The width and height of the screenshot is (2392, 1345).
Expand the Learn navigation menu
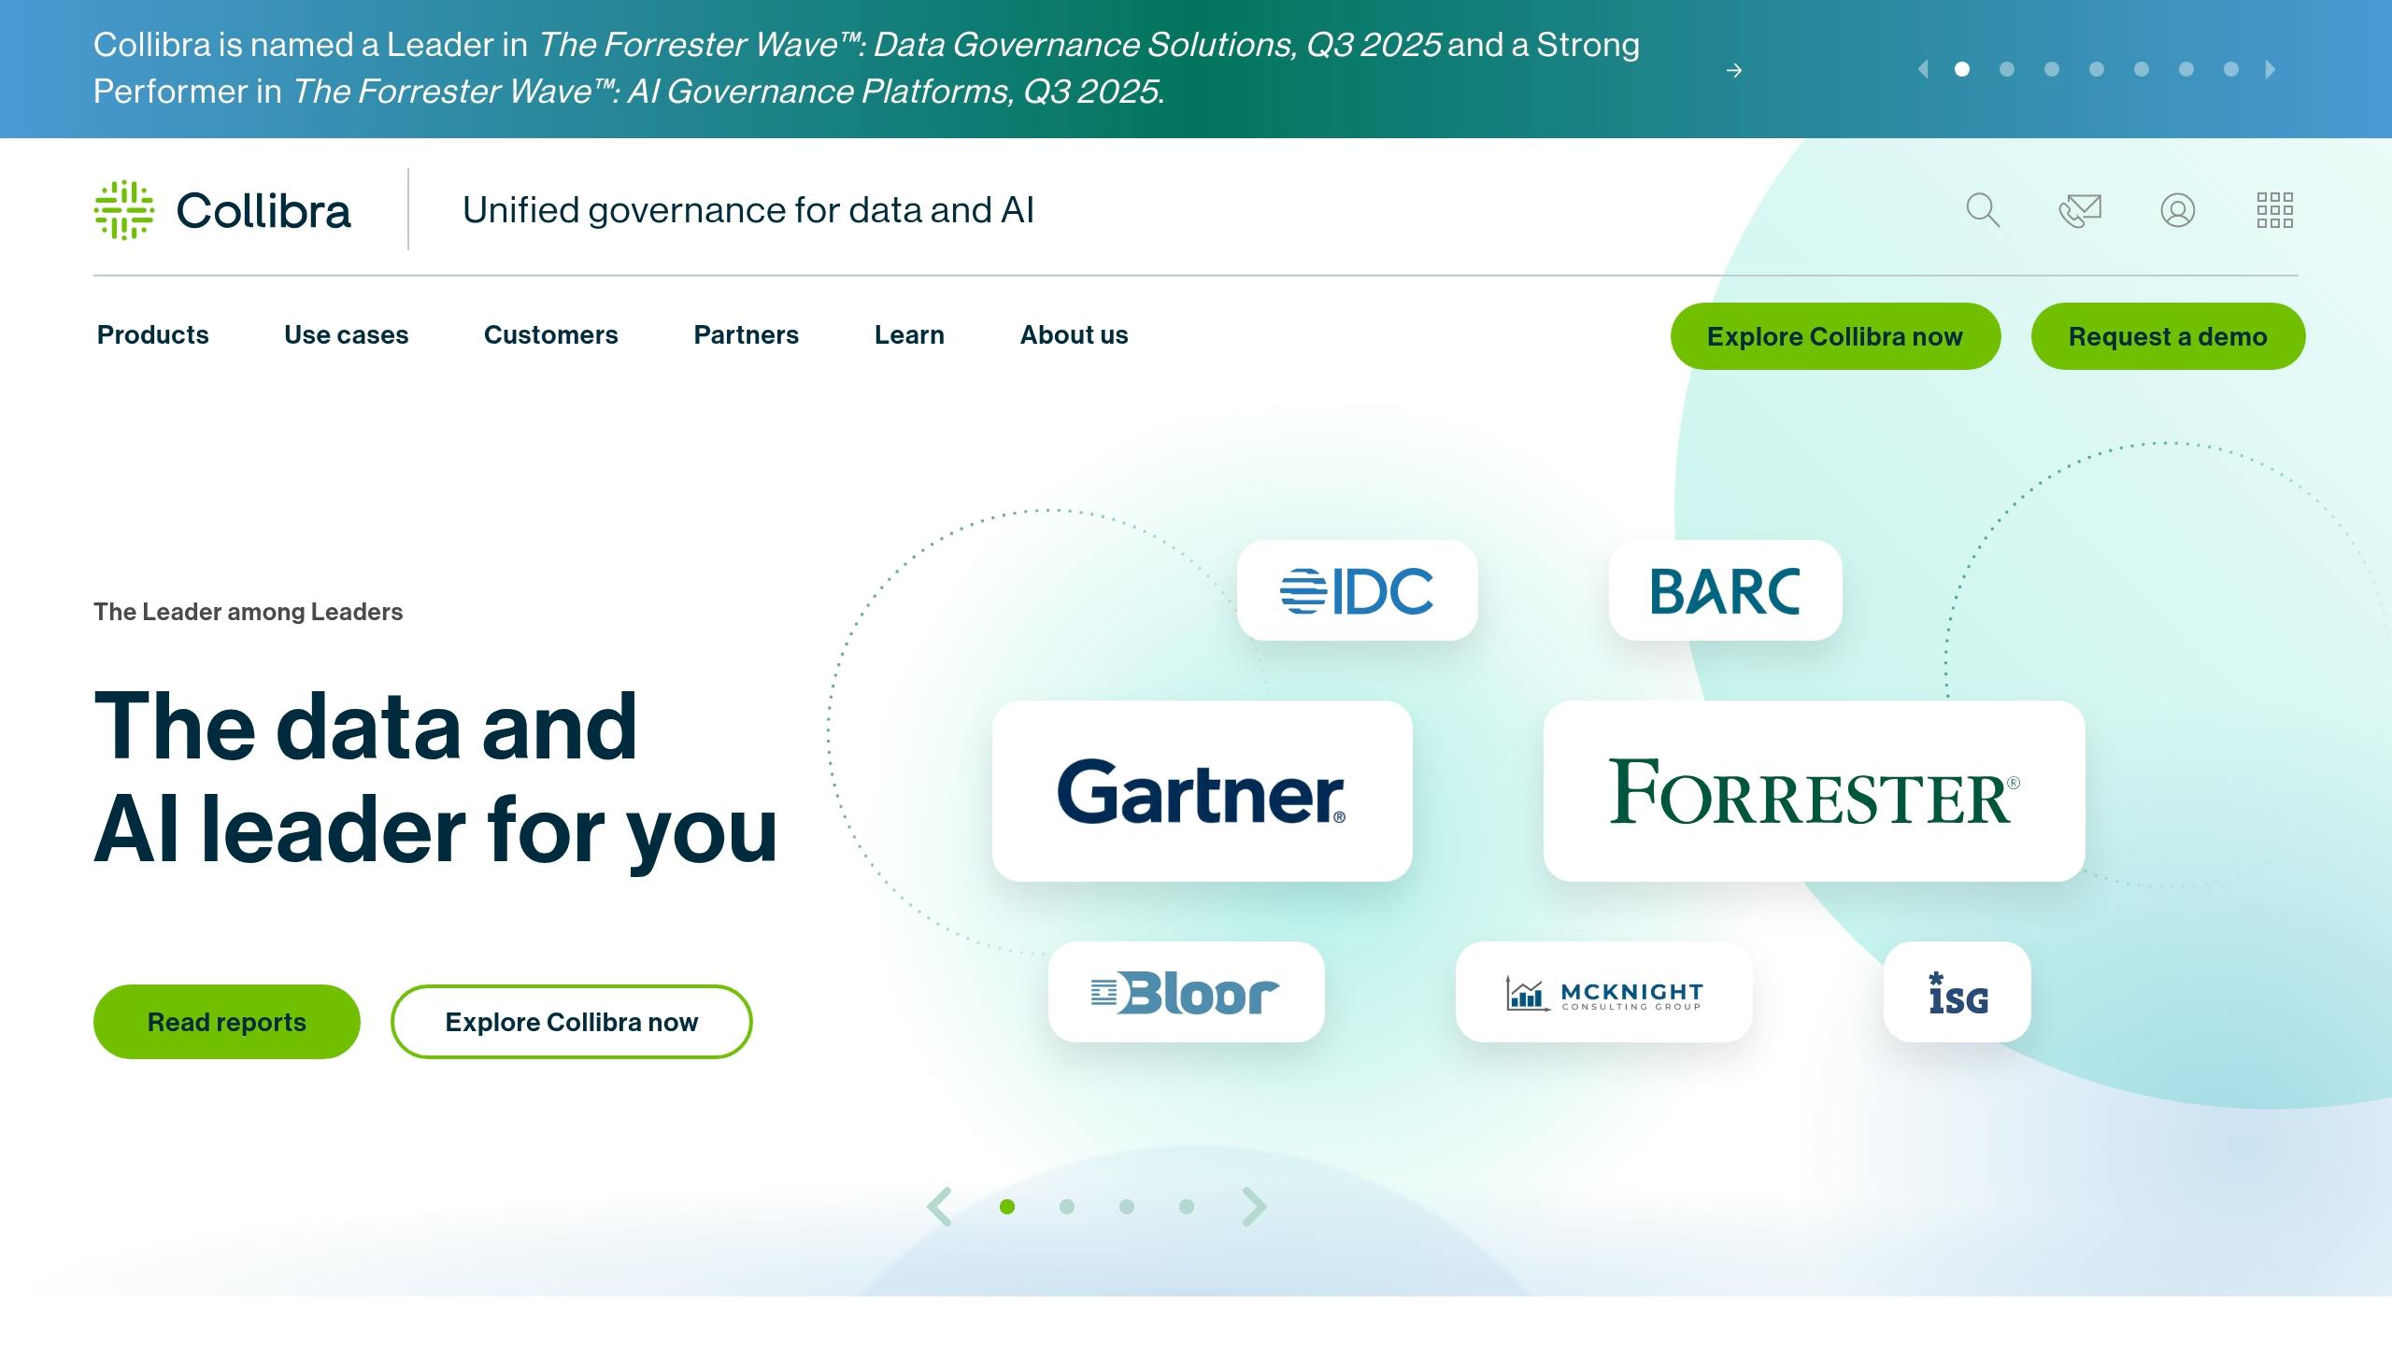pyautogui.click(x=909, y=335)
